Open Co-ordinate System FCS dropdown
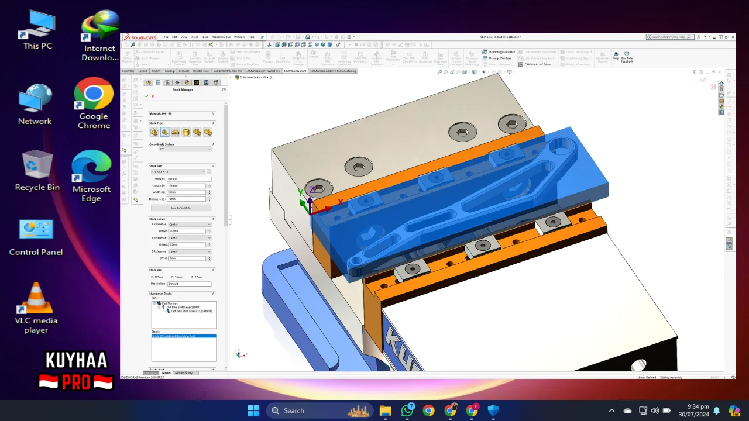This screenshot has width=749, height=421. 185,149
